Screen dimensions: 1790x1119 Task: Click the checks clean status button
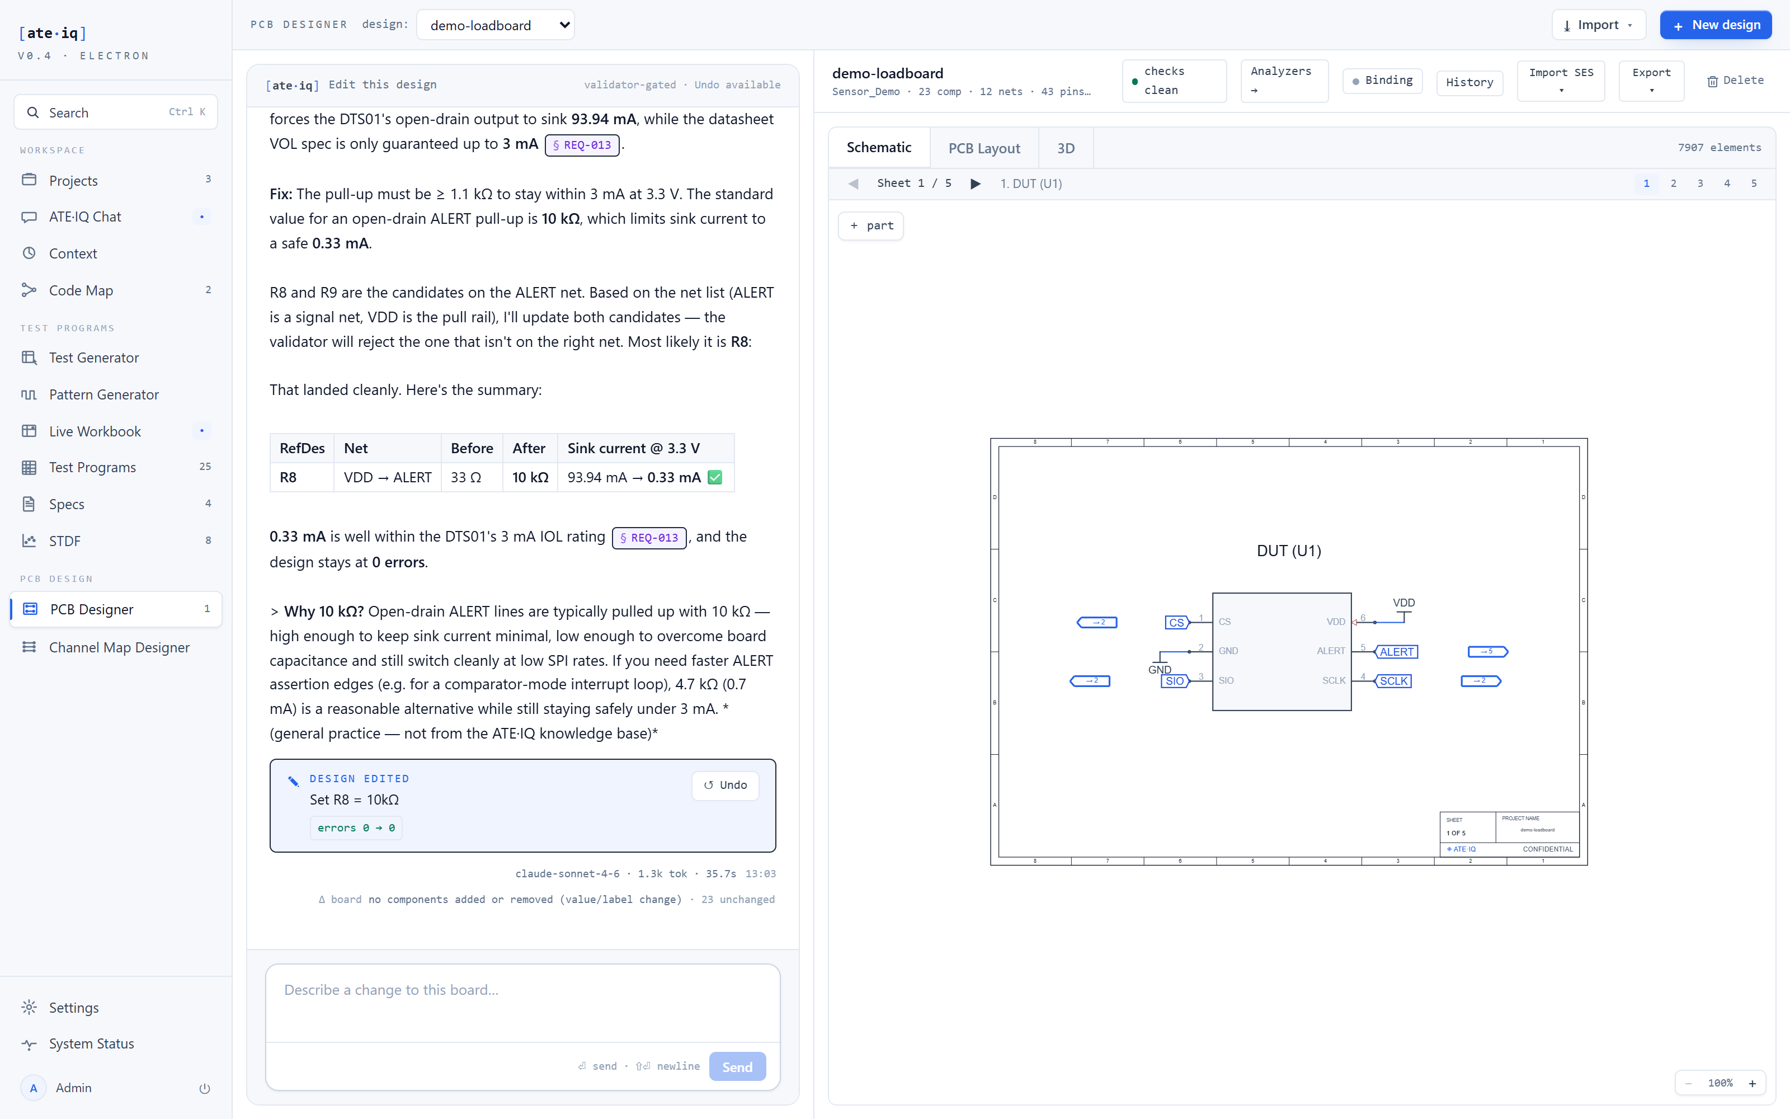[x=1174, y=81]
